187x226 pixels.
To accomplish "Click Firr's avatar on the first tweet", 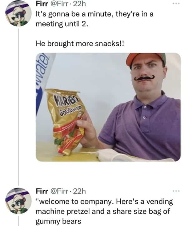I will 18,14.
